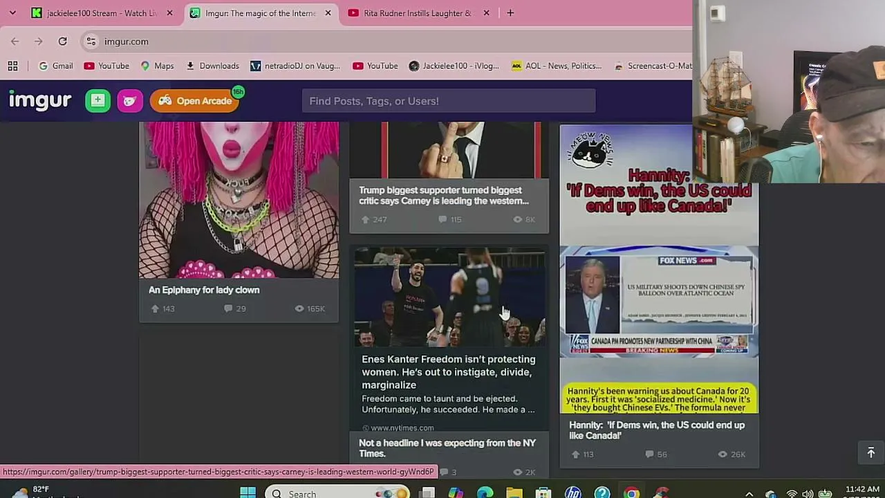The image size is (885, 498).
Task: Open the Windows Start menu
Action: click(248, 492)
